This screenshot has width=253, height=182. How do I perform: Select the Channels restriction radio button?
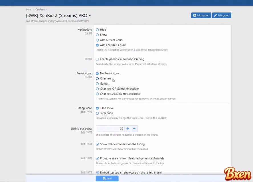pyautogui.click(x=97, y=79)
